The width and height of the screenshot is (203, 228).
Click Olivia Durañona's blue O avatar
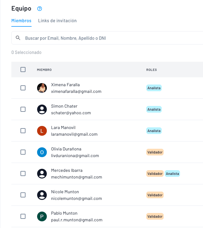click(x=42, y=152)
